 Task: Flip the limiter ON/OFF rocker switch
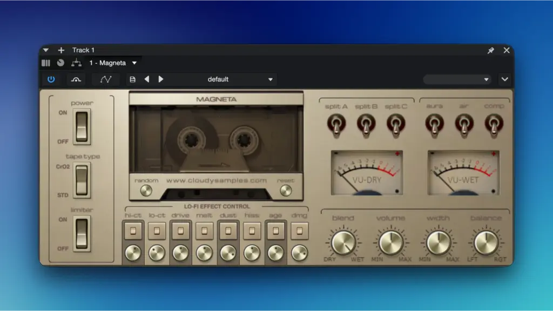pos(82,233)
